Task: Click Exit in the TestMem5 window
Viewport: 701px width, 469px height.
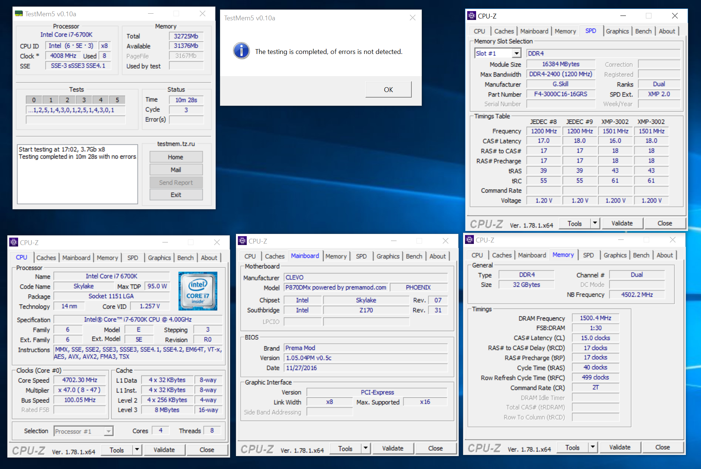Action: click(x=176, y=195)
